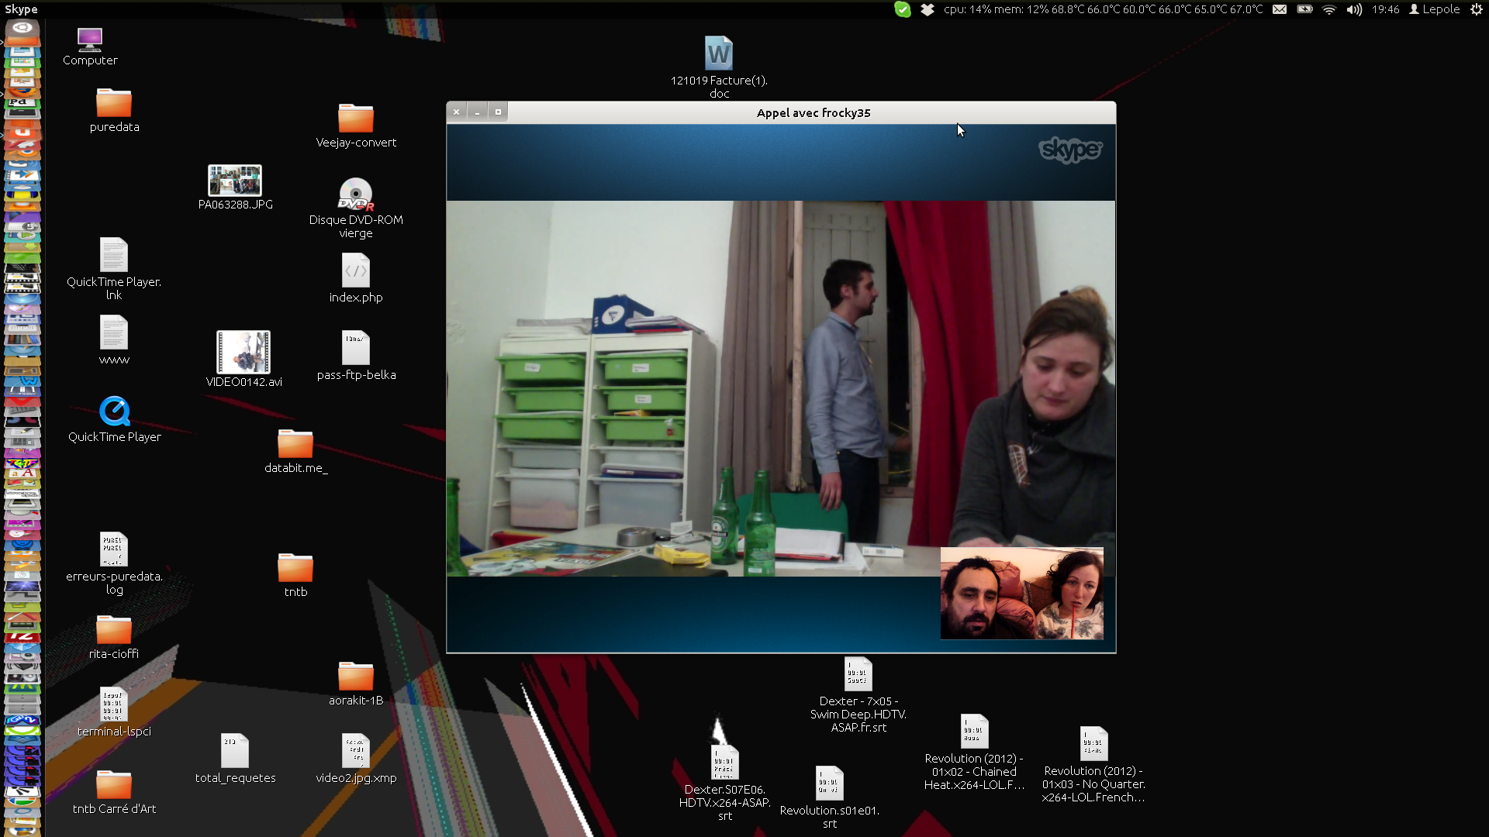Maximize the Skype call window
The image size is (1489, 837).
498,112
